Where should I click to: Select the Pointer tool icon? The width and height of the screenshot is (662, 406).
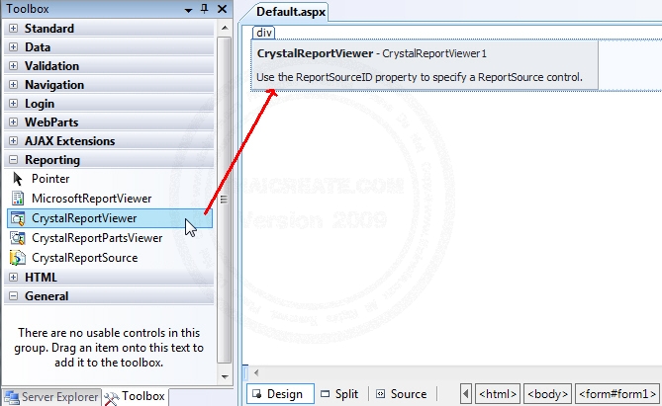click(x=18, y=179)
